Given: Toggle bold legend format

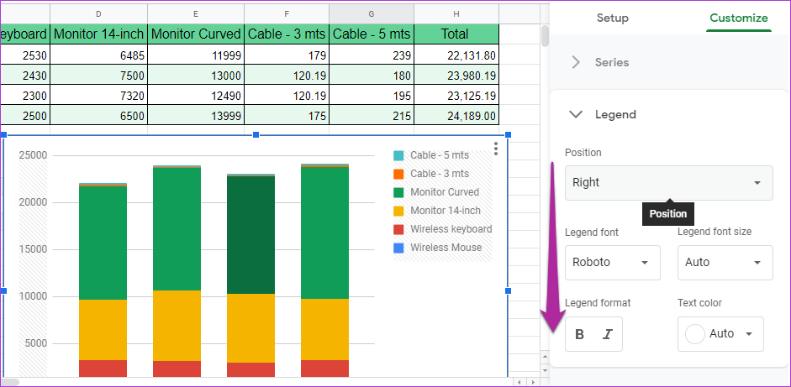Looking at the screenshot, I should 579,334.
